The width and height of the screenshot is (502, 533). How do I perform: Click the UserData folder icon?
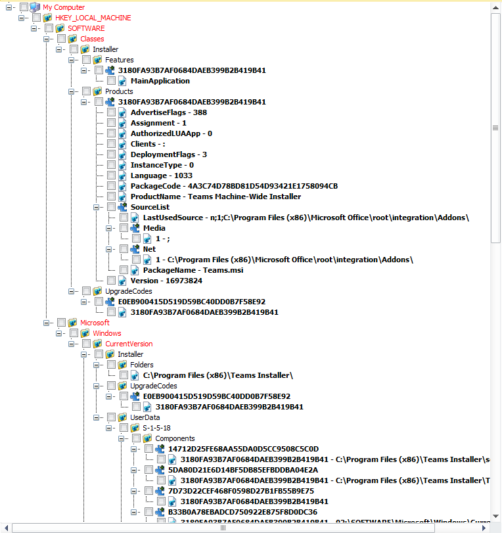click(x=122, y=417)
